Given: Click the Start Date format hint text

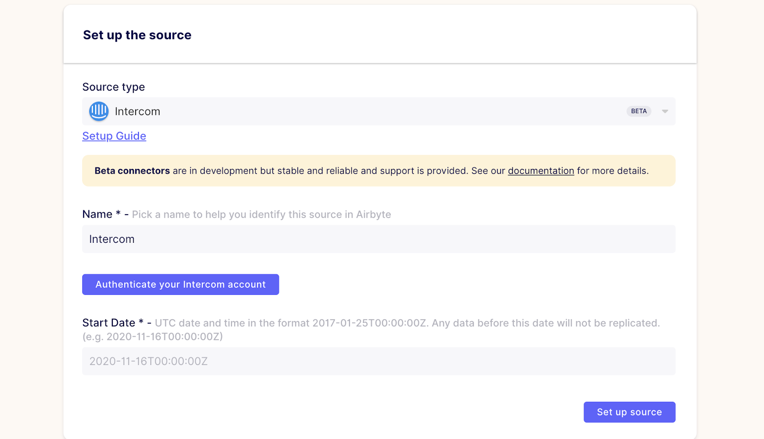Looking at the screenshot, I should 406,323.
